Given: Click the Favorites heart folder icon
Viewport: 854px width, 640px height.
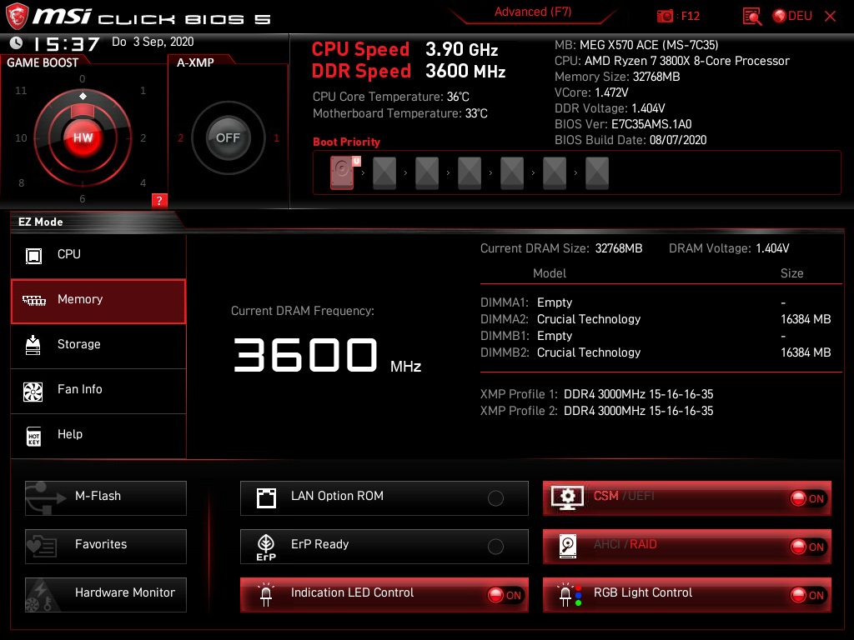Looking at the screenshot, I should click(x=43, y=547).
